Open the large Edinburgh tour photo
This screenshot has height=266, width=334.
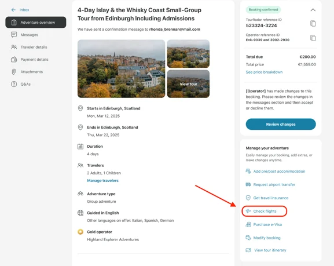(121, 69)
